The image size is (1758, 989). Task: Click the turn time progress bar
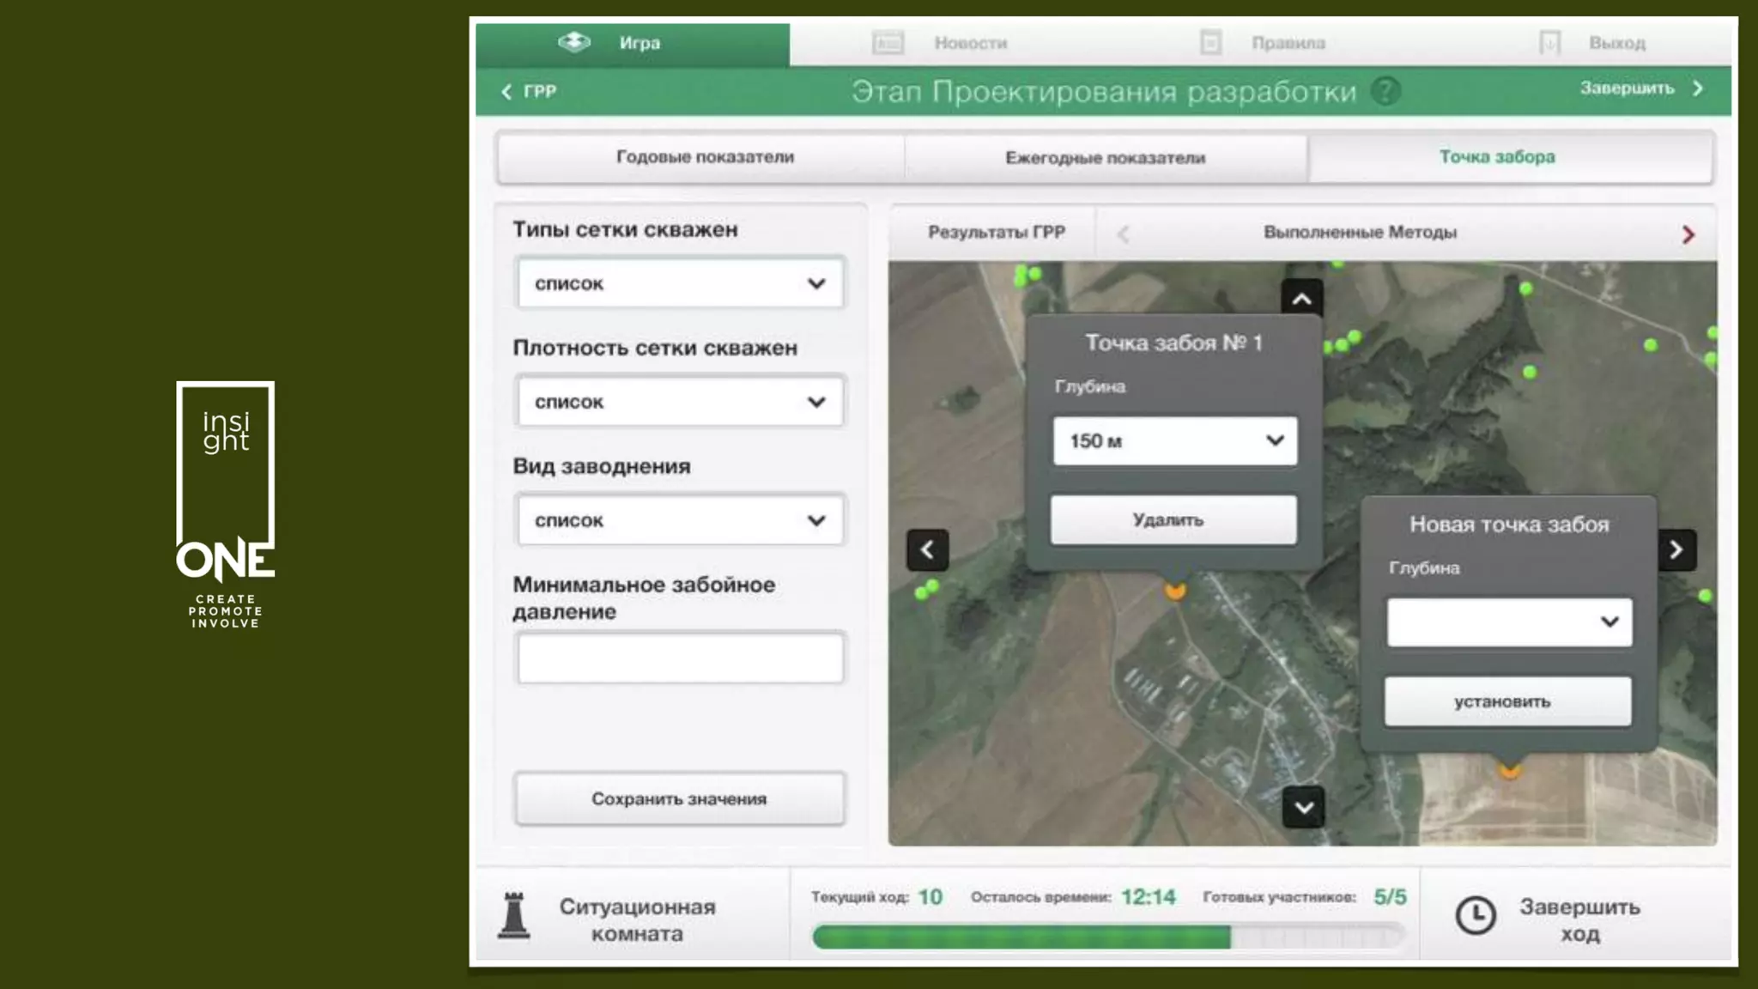[x=1107, y=937]
